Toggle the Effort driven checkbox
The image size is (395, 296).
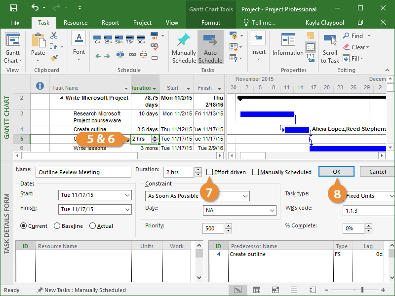[x=210, y=172]
